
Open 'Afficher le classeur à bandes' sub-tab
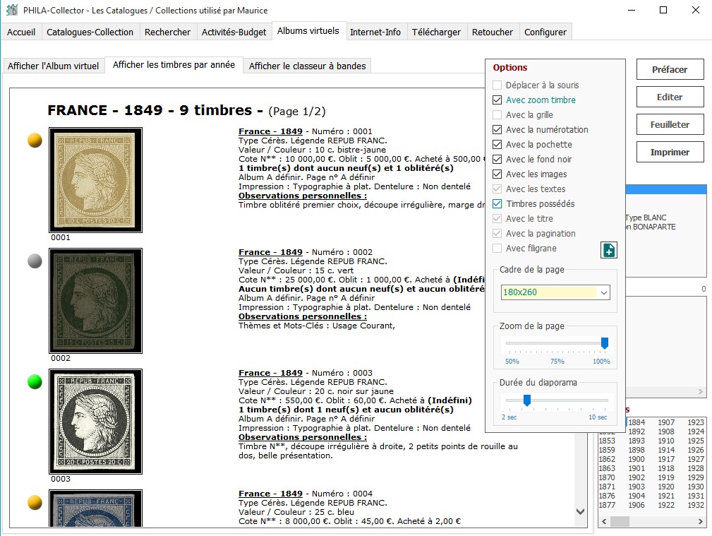pyautogui.click(x=308, y=66)
